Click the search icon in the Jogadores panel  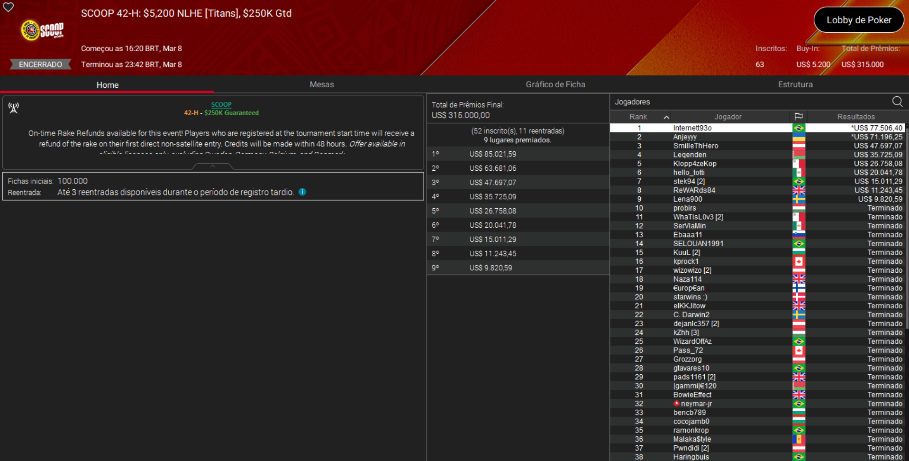point(897,101)
